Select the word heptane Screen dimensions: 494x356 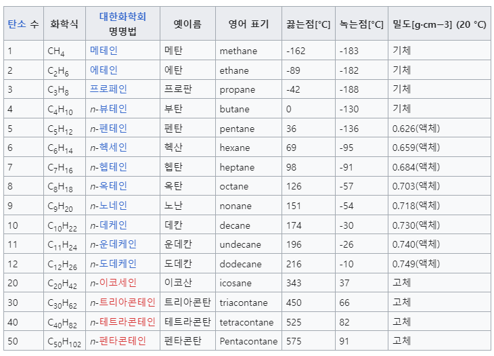[237, 167]
